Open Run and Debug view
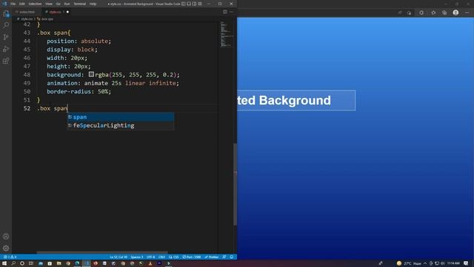Screen dimensions: 474x267 (6, 49)
